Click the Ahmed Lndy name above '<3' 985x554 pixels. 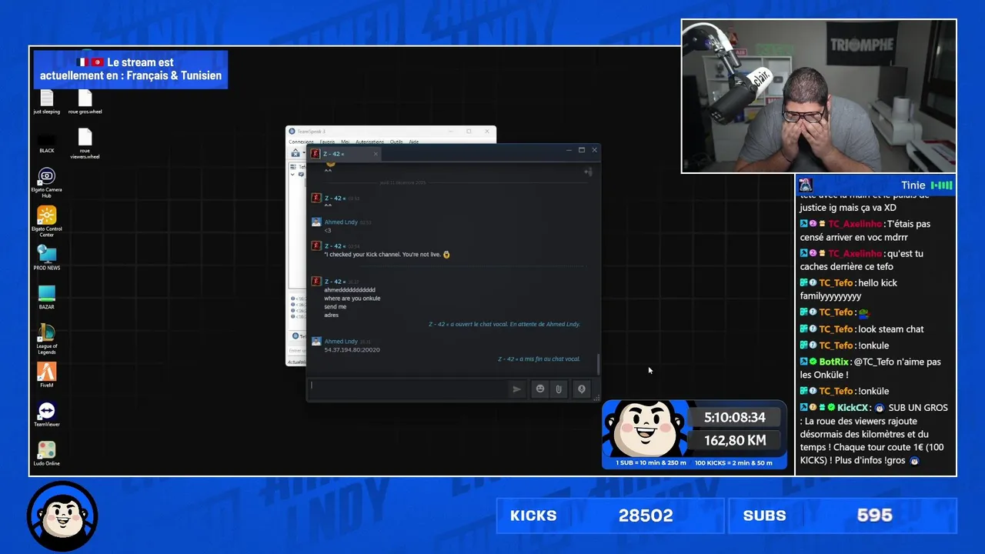[x=341, y=222]
